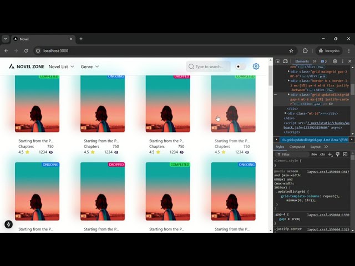Click the lightning dev indicator at the page's bottom-left

(9, 224)
